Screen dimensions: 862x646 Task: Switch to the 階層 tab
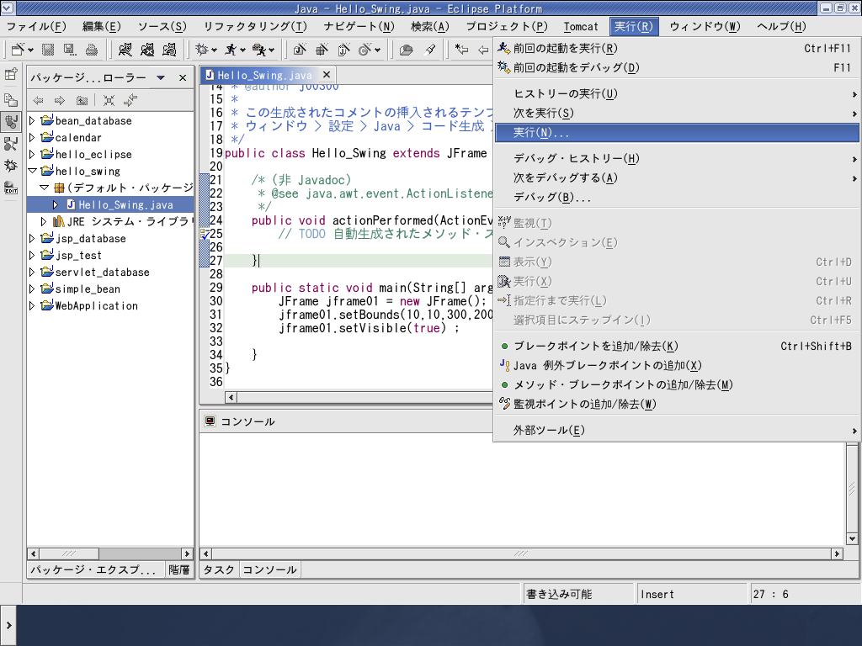click(179, 569)
